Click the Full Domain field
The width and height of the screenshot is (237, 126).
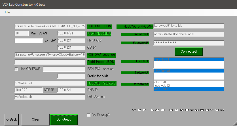[50, 97]
